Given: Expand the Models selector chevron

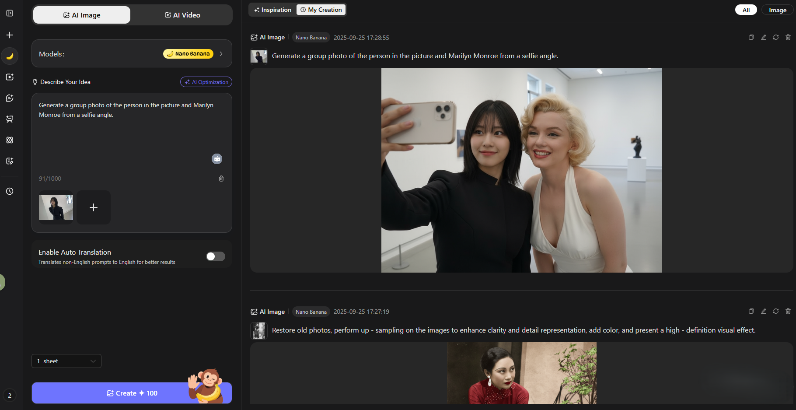Looking at the screenshot, I should click(x=221, y=54).
